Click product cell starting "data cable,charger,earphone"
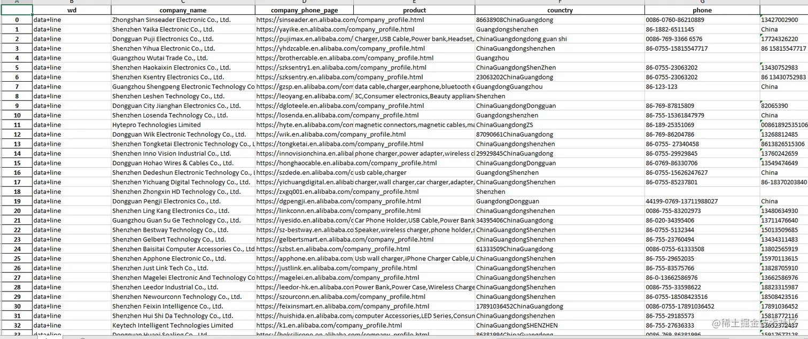The height and width of the screenshot is (339, 808). (x=414, y=86)
